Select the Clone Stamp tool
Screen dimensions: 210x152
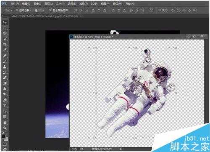[5, 67]
